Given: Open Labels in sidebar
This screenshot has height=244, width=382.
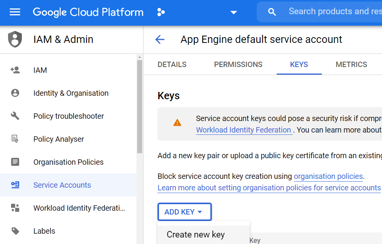Looking at the screenshot, I should coord(68,231).
